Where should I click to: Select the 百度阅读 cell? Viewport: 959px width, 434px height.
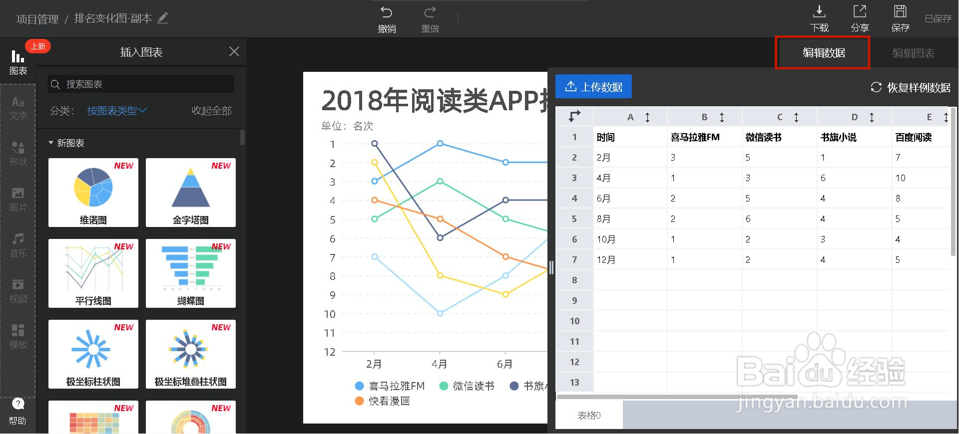coord(921,137)
